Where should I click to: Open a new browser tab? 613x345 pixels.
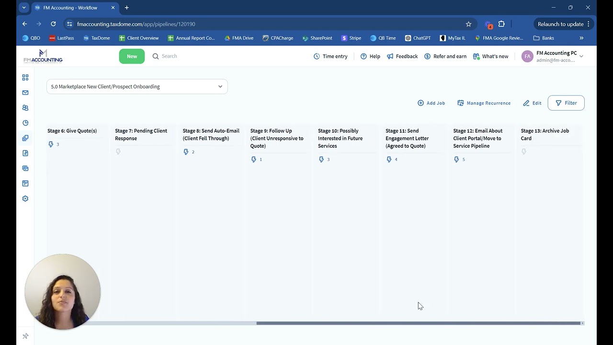(x=126, y=8)
